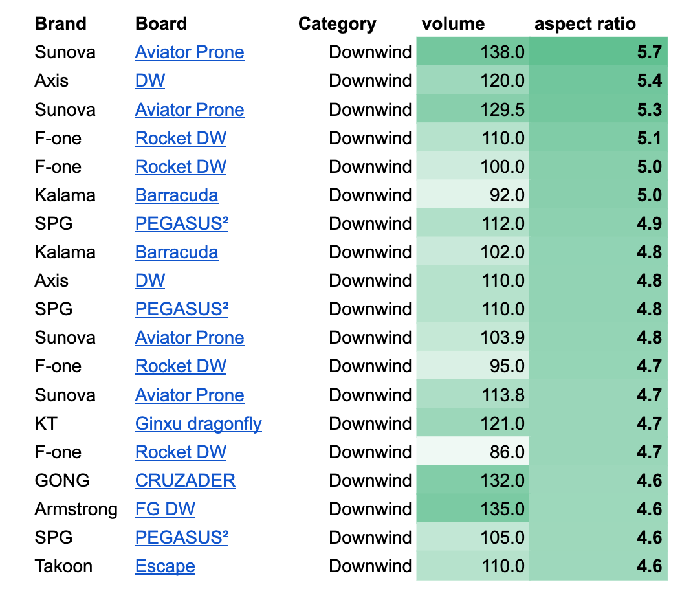Open the Axis DW link with 4.8 ratio

click(x=150, y=280)
